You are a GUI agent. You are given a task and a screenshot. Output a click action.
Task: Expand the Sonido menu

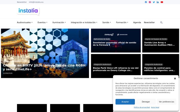[106, 22]
